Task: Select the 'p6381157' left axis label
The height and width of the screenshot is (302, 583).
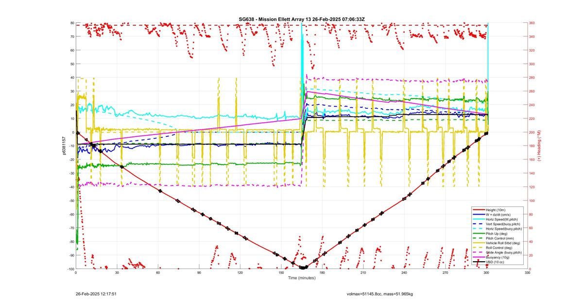Action: pyautogui.click(x=64, y=146)
